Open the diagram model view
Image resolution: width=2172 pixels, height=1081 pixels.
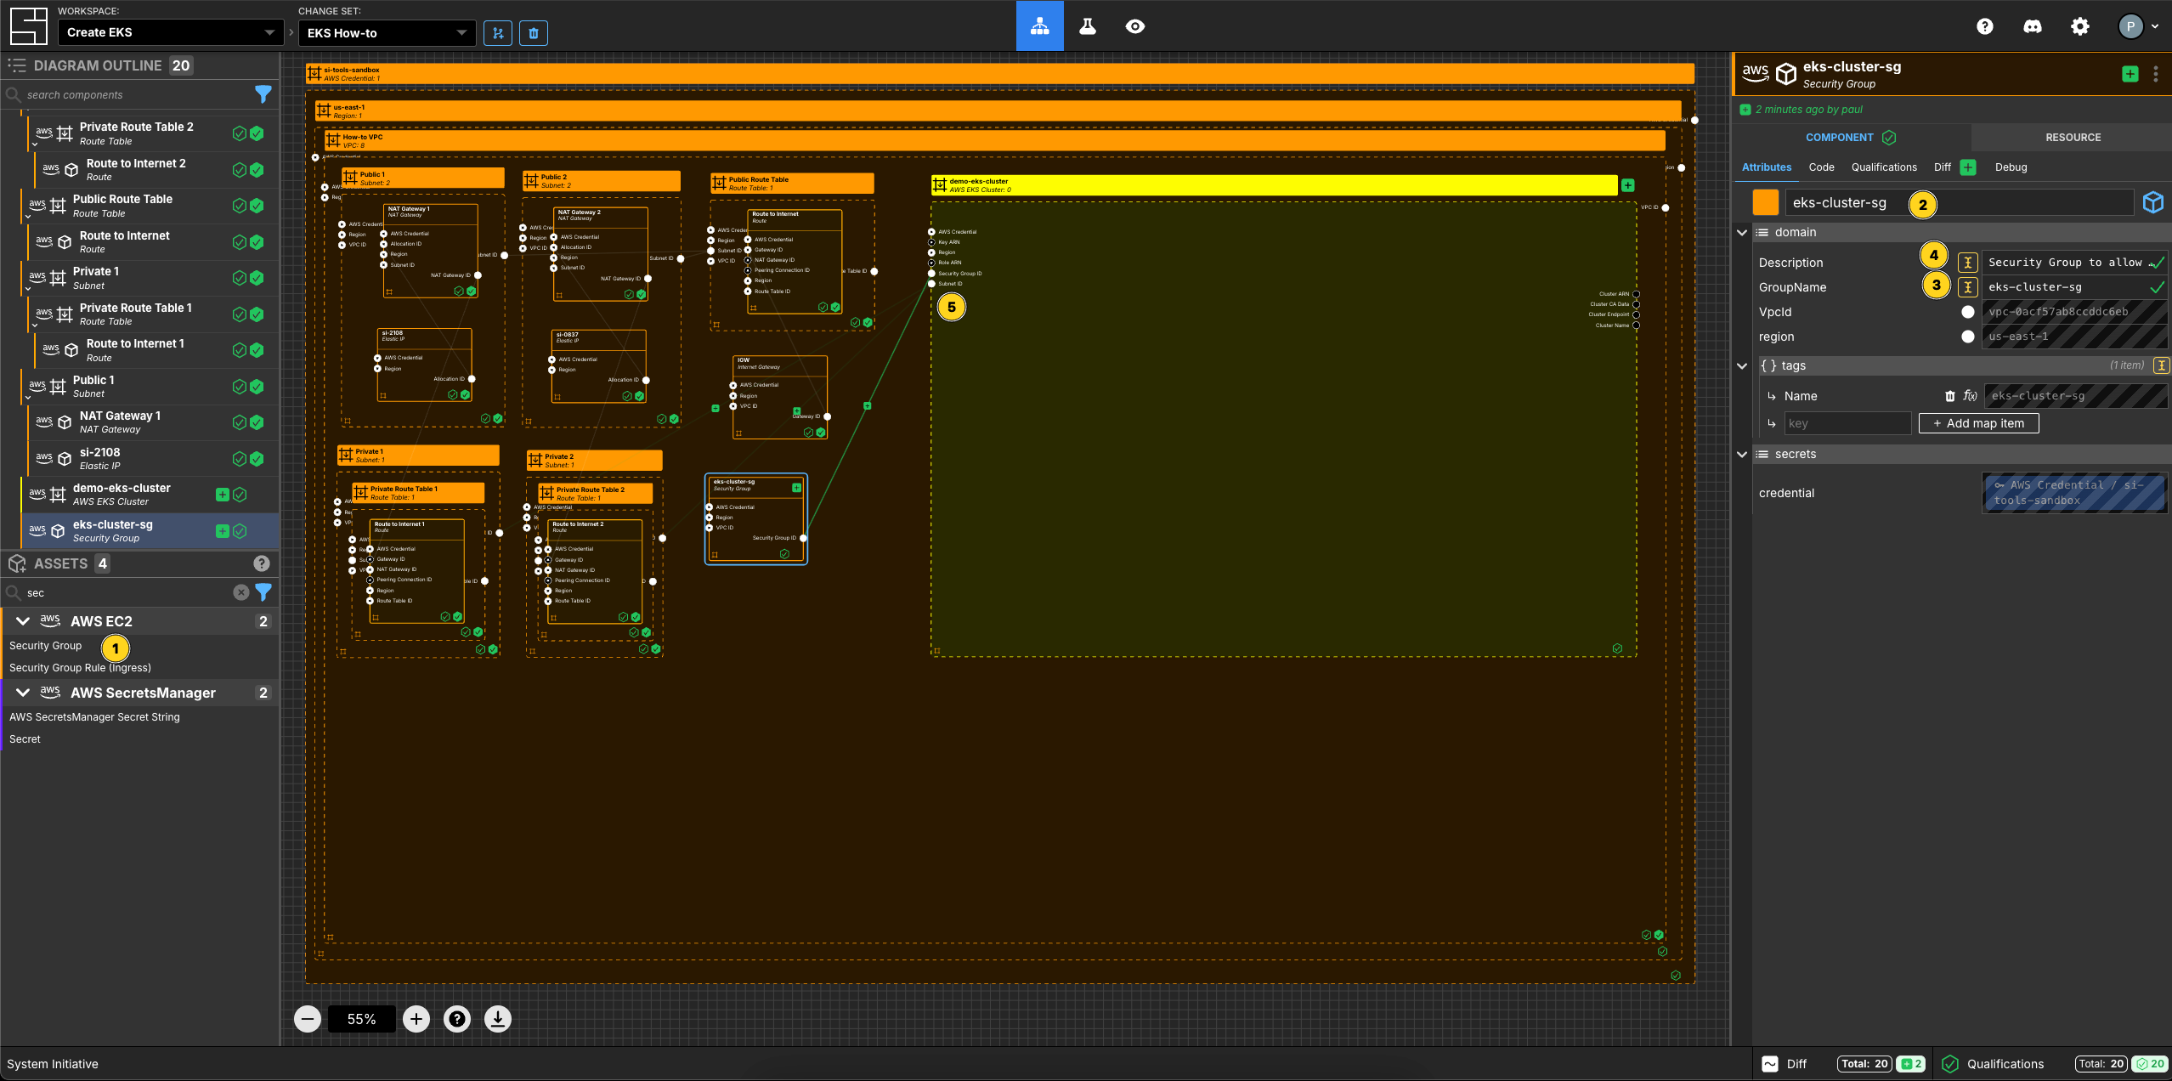click(1039, 26)
